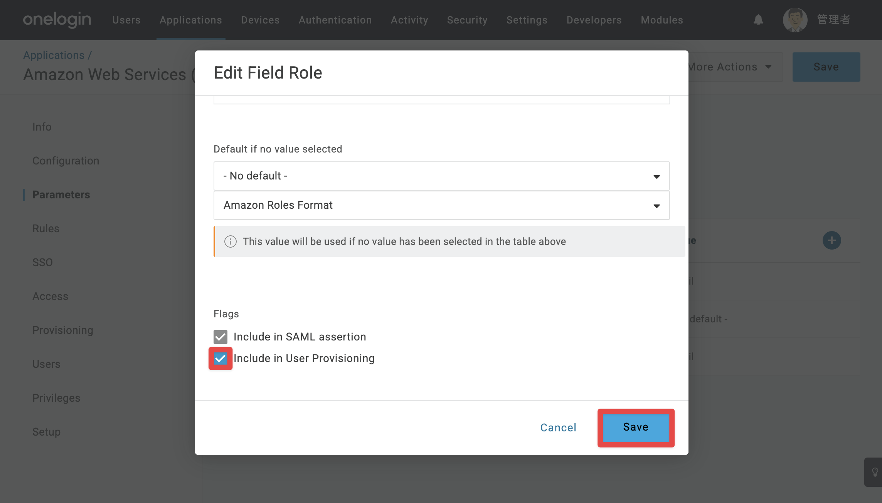Click the plus icon to add a parameter
The image size is (882, 503).
832,240
